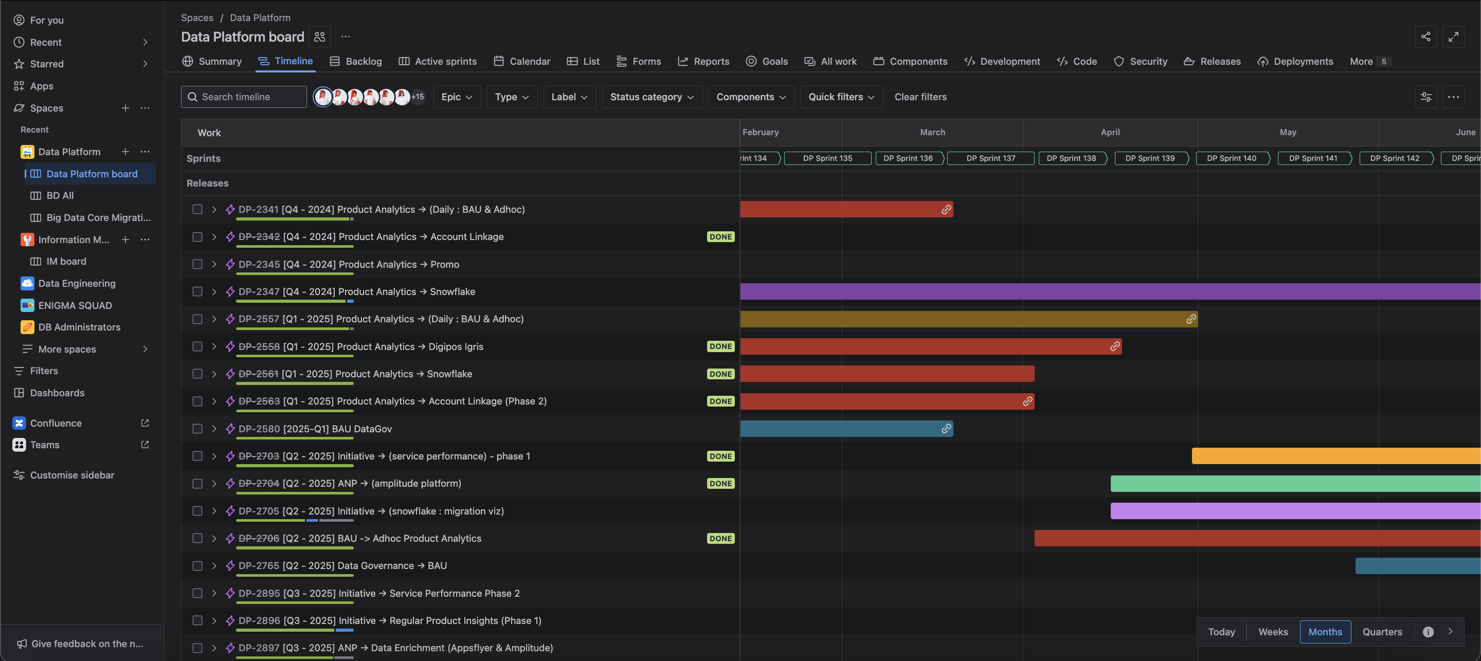Click the team members icon beside board title
This screenshot has height=661, width=1481.
click(x=320, y=37)
